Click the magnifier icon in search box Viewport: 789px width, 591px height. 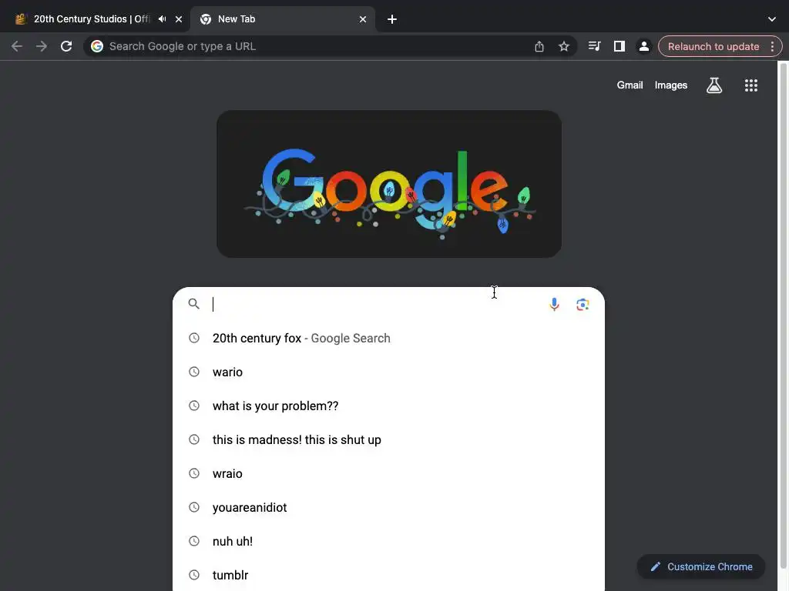[193, 303]
